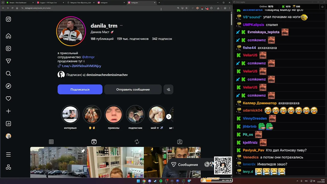Open profile options three-dots next to danila_trm
Viewport: 327px width, 184px height.
coord(121,26)
